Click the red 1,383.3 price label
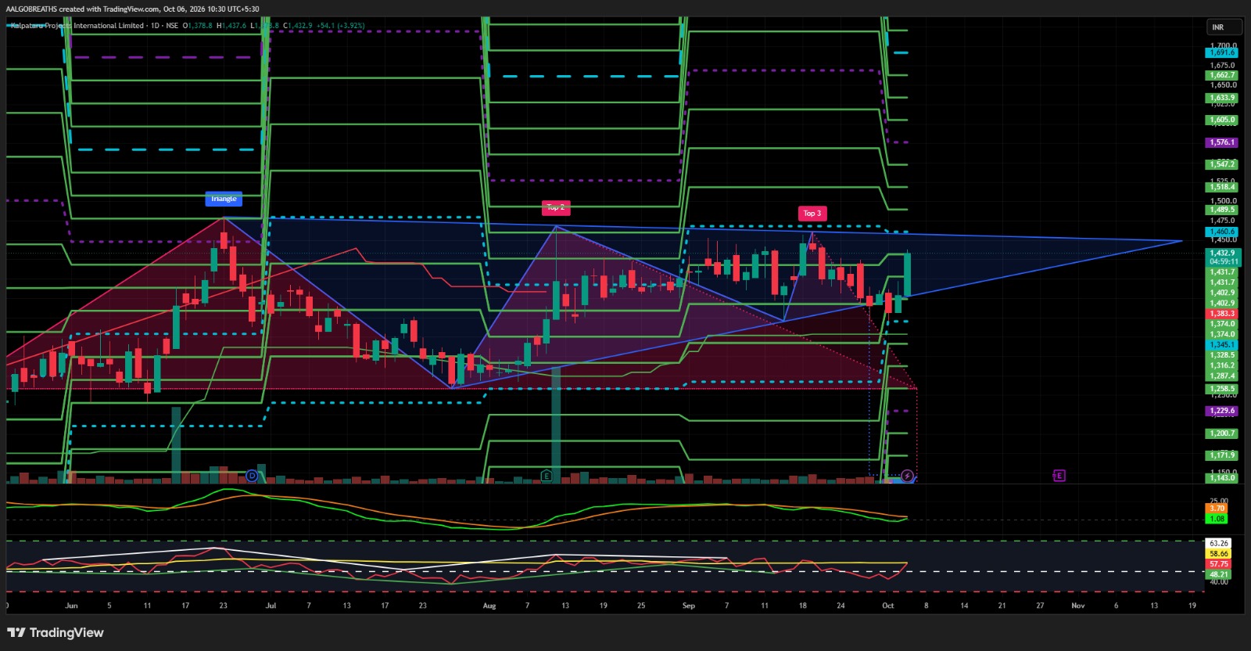 (1222, 313)
